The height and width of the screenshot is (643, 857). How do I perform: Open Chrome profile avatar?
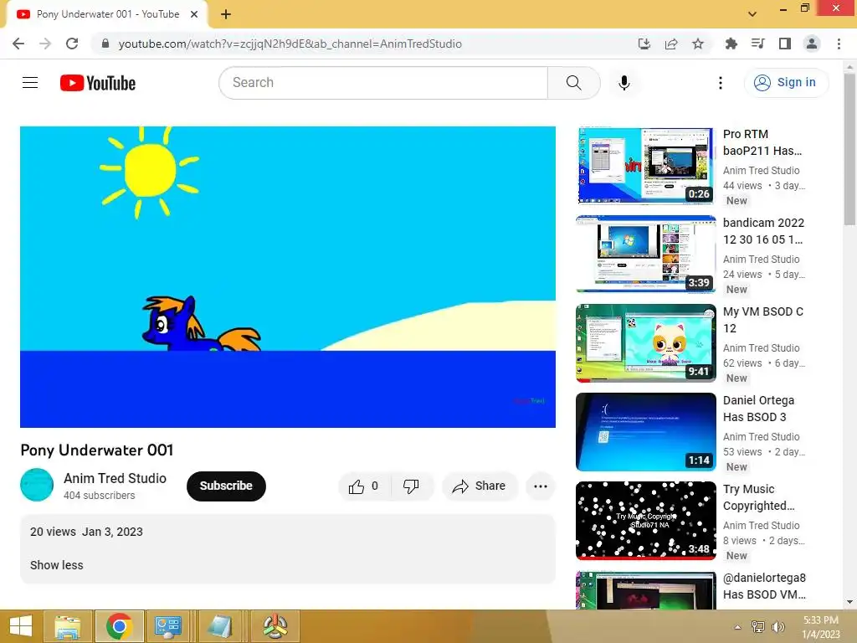pyautogui.click(x=812, y=44)
